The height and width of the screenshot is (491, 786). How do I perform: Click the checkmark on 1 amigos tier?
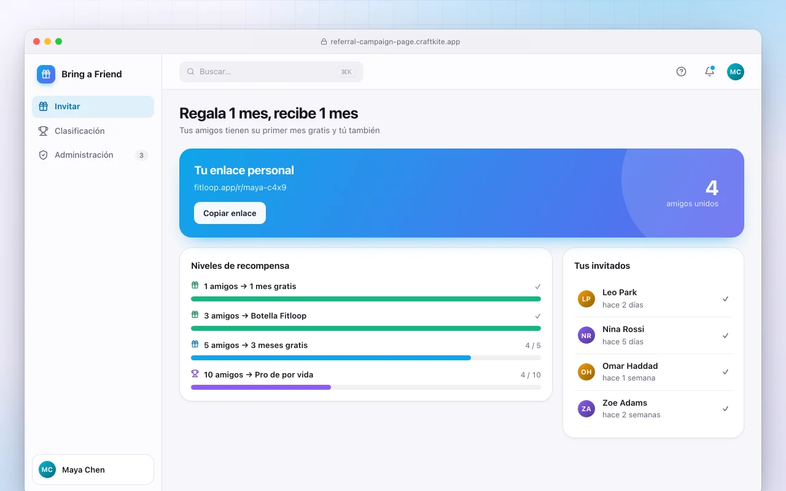[537, 287]
